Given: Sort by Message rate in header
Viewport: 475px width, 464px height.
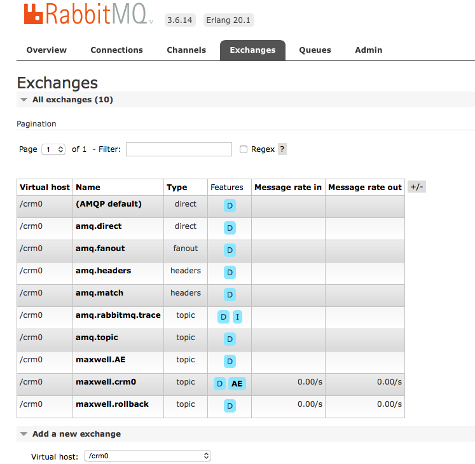Looking at the screenshot, I should tap(288, 188).
